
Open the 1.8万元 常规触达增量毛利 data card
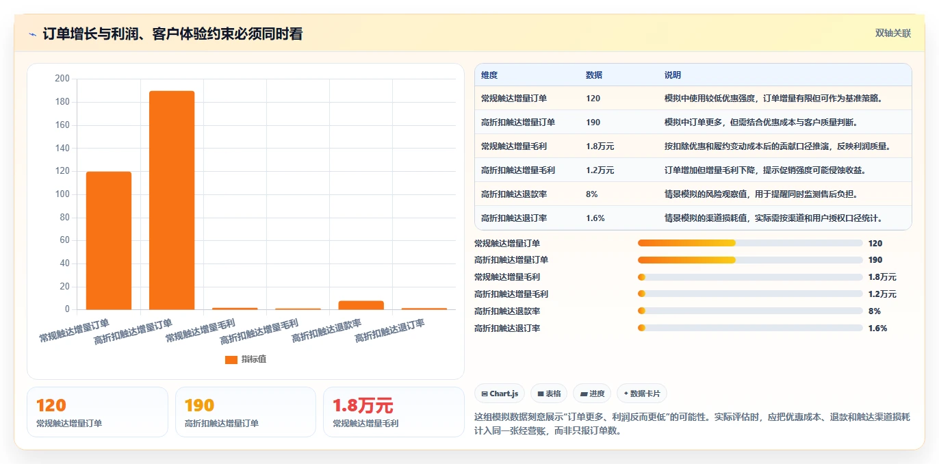[394, 412]
